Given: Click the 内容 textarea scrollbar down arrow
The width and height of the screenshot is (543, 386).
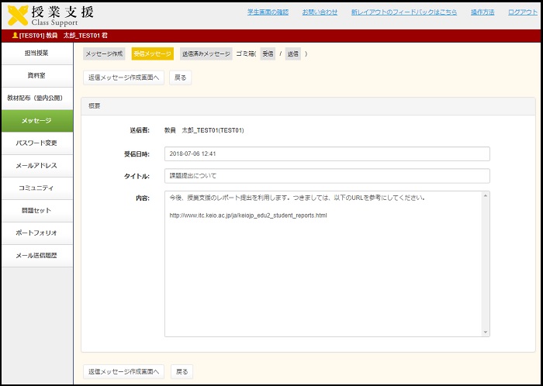Looking at the screenshot, I should pos(486,332).
